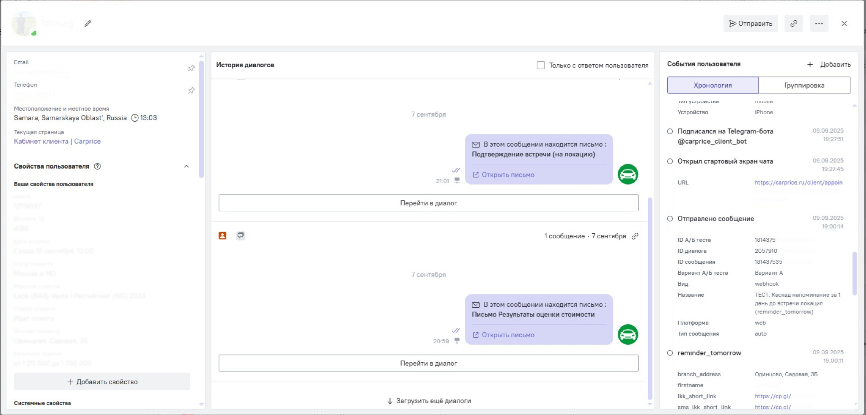Collapse the Свойства пользователя section
The width and height of the screenshot is (866, 415).
click(186, 167)
